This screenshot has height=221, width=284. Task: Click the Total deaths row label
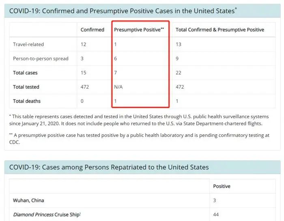[27, 101]
